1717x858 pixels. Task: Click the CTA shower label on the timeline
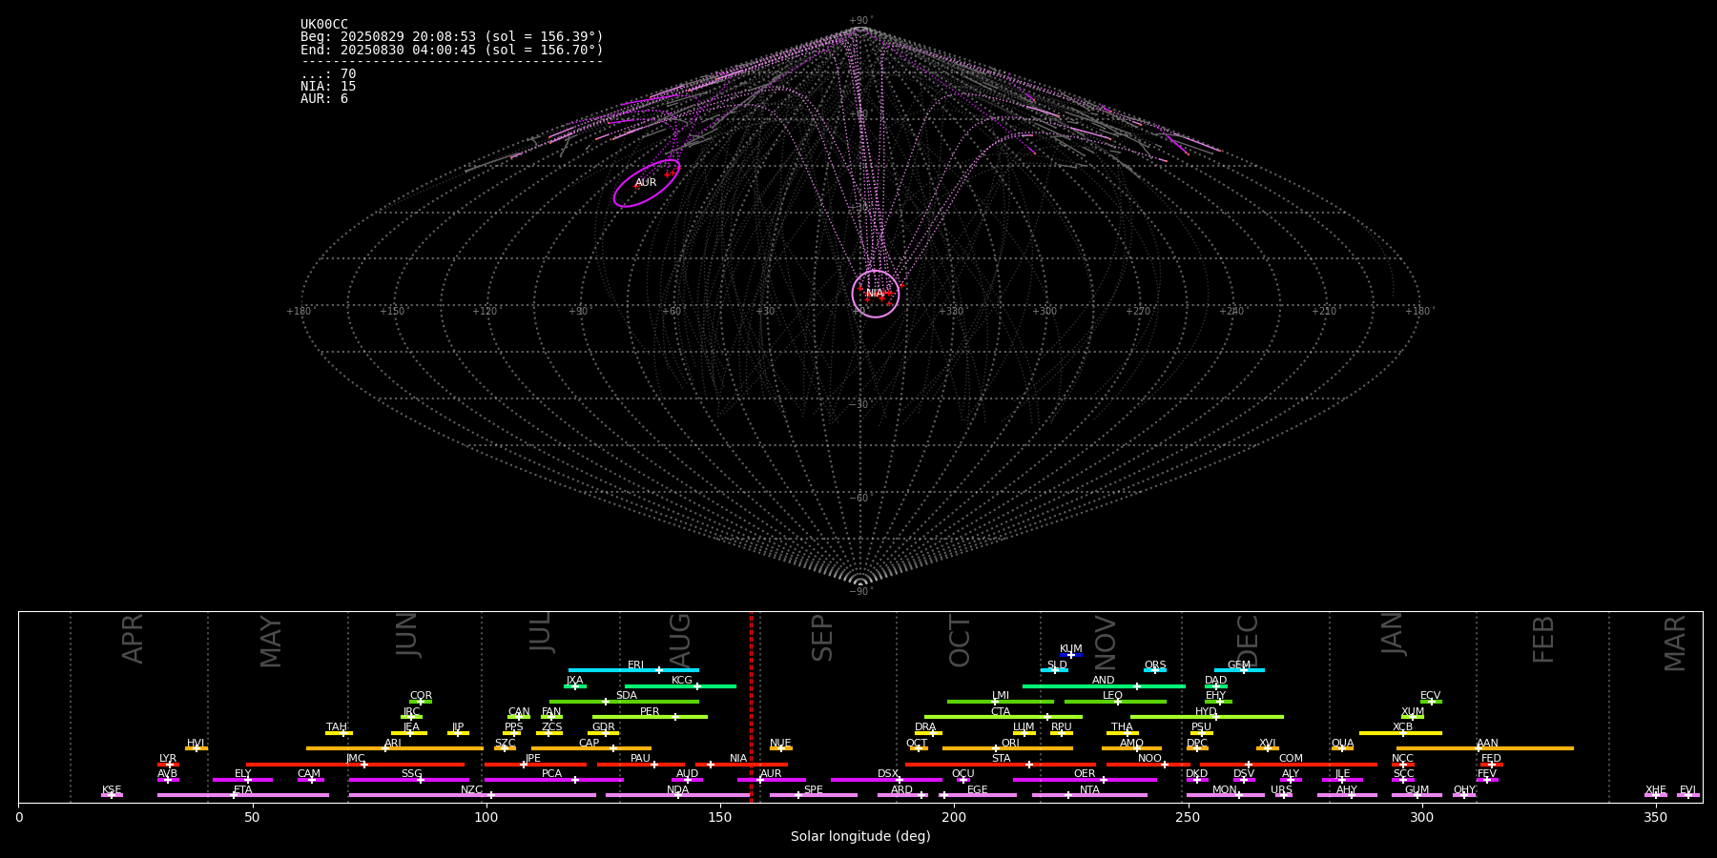click(x=1001, y=712)
